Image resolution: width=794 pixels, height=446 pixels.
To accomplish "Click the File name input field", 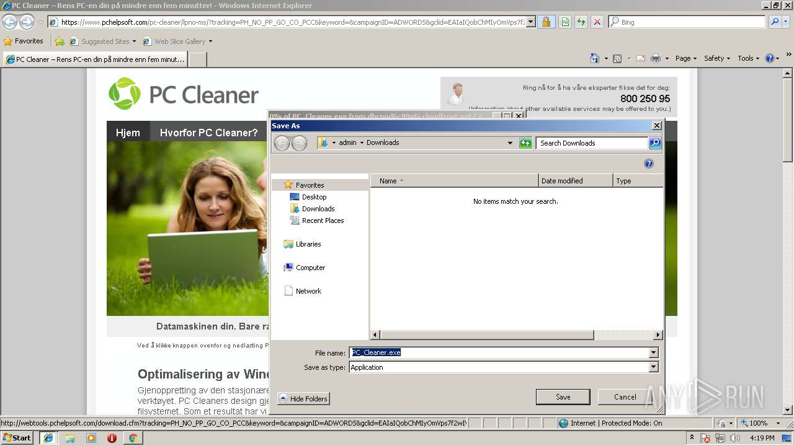I will click(499, 352).
